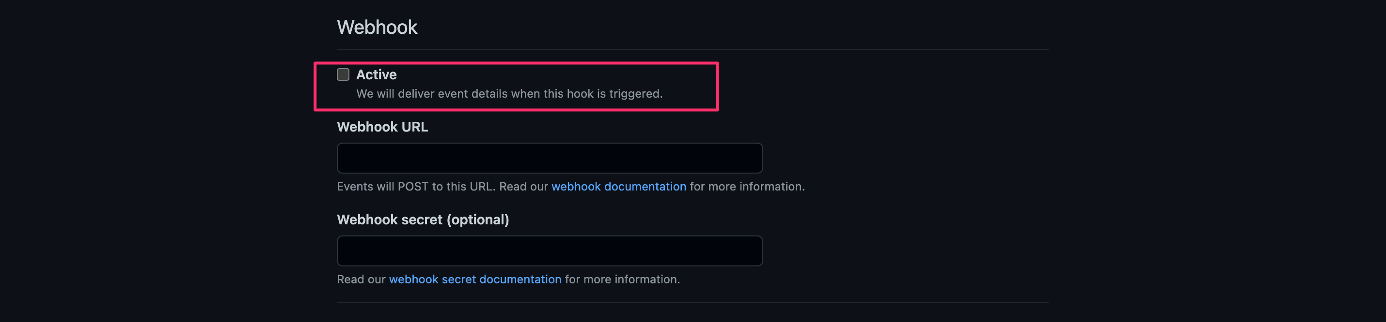Click "for more information." after webhook documentation link
The height and width of the screenshot is (322, 1386).
[747, 186]
